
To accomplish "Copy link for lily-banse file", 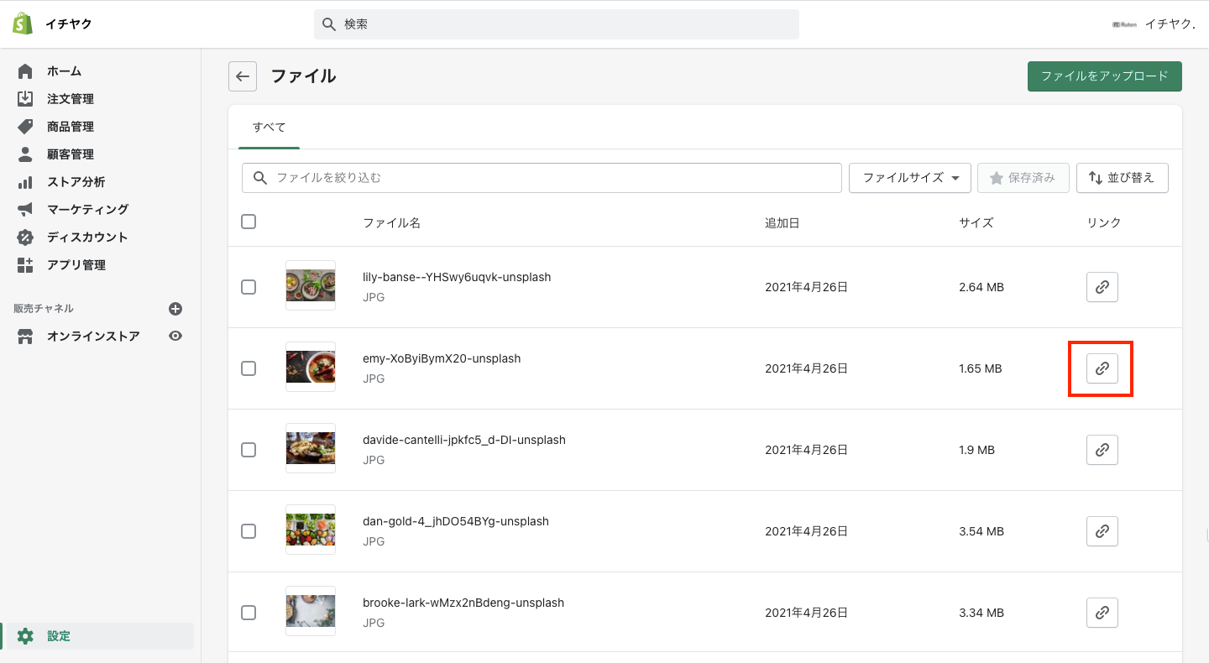I will [1102, 287].
